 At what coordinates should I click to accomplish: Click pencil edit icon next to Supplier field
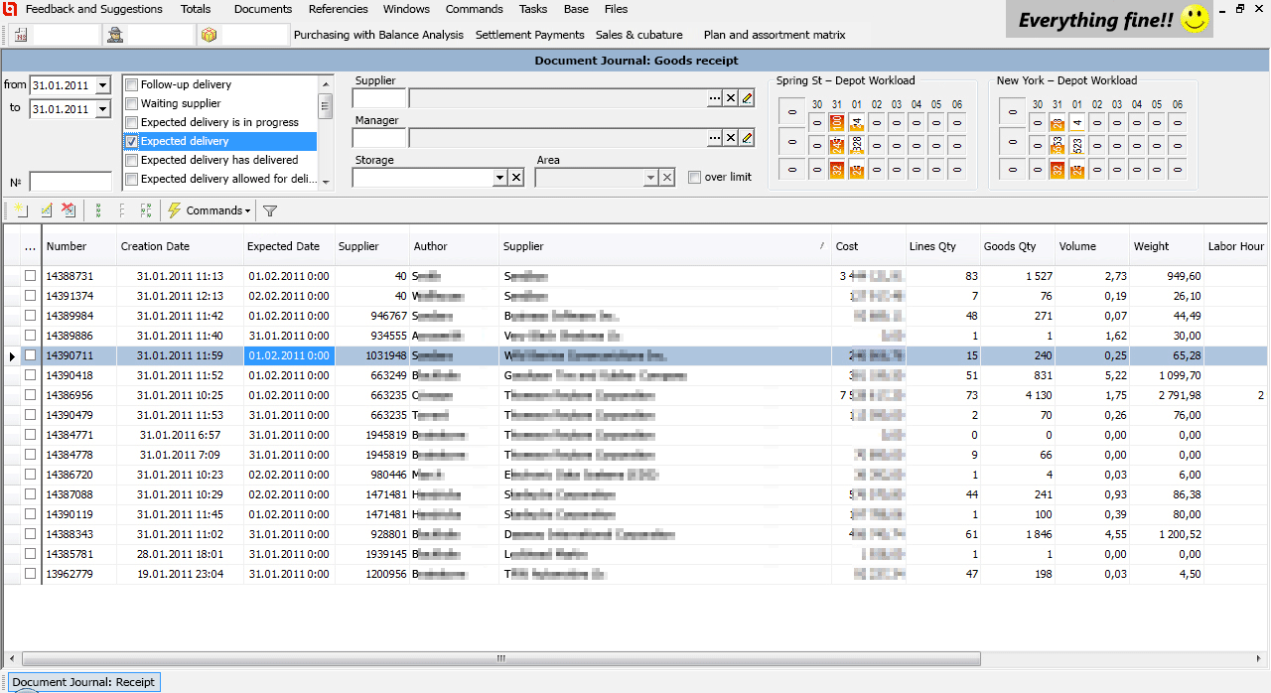click(x=747, y=97)
